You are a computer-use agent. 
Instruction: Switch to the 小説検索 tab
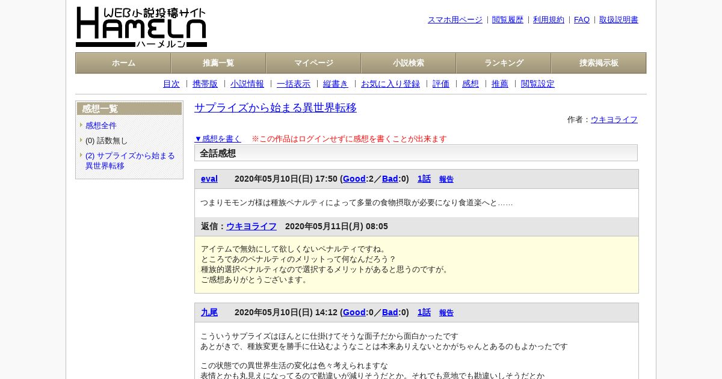tap(409, 63)
